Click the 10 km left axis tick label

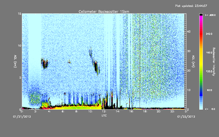click(x=19, y=46)
